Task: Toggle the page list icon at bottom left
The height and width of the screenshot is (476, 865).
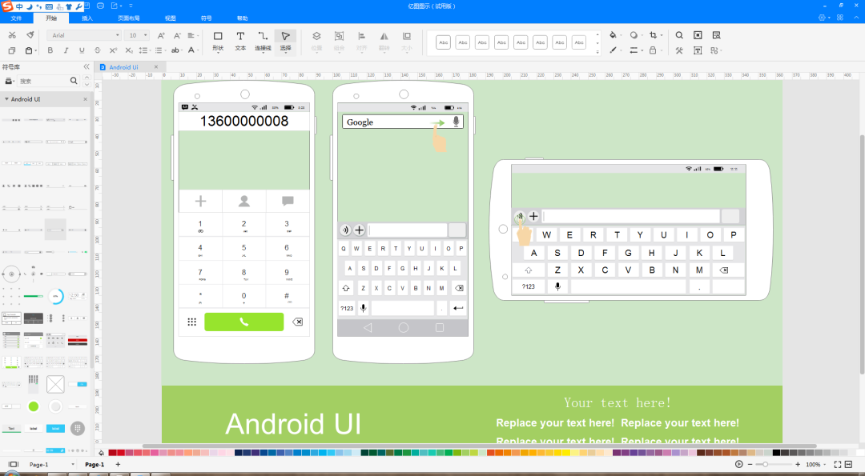Action: click(x=14, y=465)
